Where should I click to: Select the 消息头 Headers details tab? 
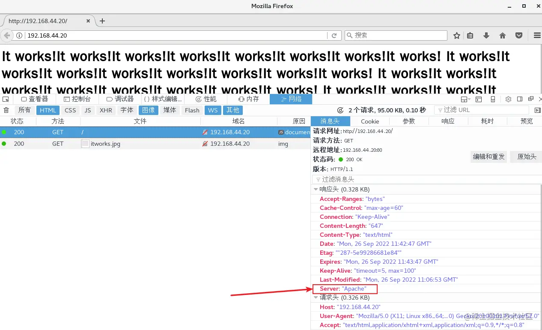(x=330, y=121)
